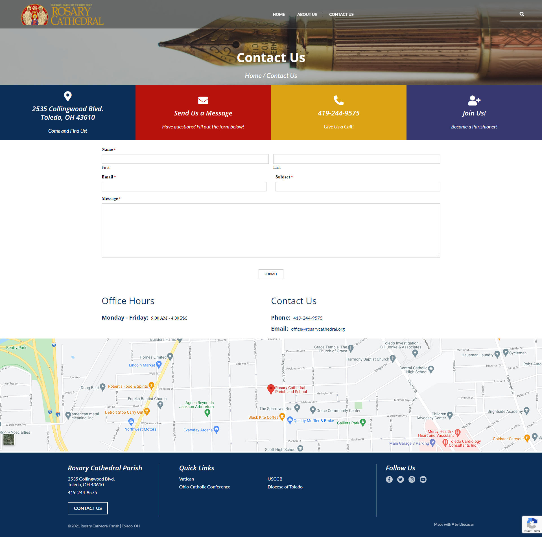Viewport: 542px width, 537px height.
Task: Click the Facebook icon in footer
Action: coord(389,479)
